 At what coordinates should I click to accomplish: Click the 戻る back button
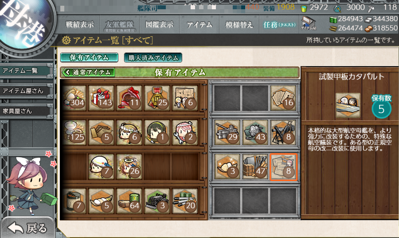27,227
